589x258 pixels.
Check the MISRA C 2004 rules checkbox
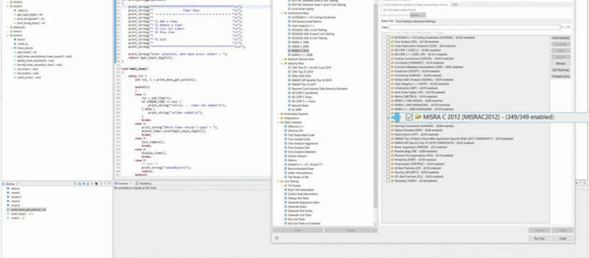388,105
